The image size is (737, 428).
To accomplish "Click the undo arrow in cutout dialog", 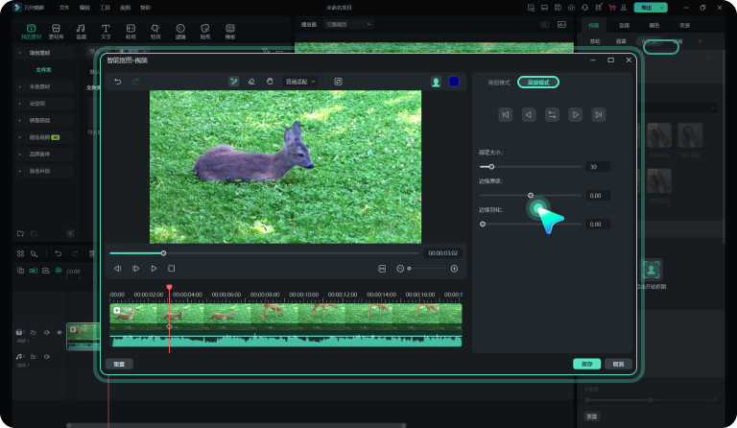I will pos(118,82).
